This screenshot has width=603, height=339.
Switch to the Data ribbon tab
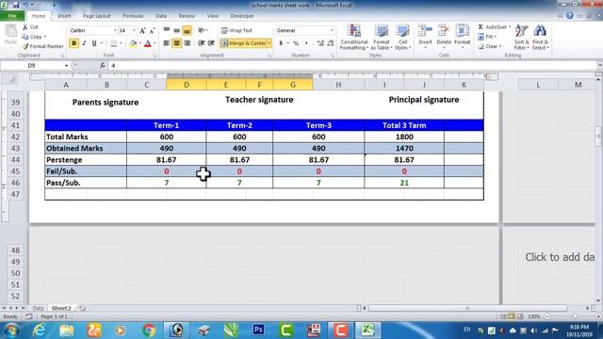coord(161,16)
